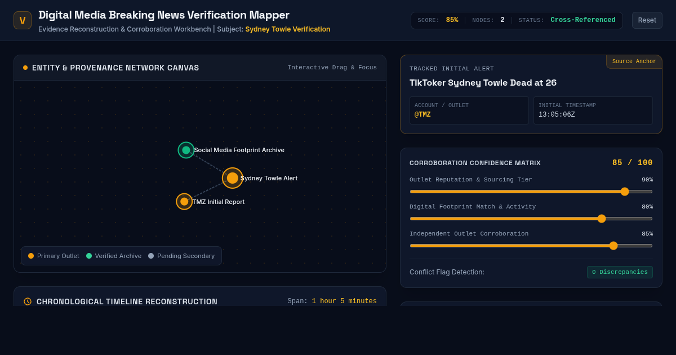
Task: Click the Verified Archive legend entry
Action: click(x=114, y=256)
